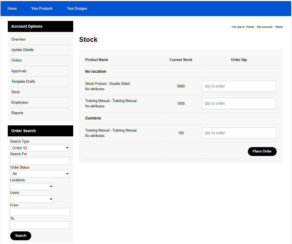Screen dimensions: 292x244
Task: Open Approvals in the sidebar
Action: point(19,71)
